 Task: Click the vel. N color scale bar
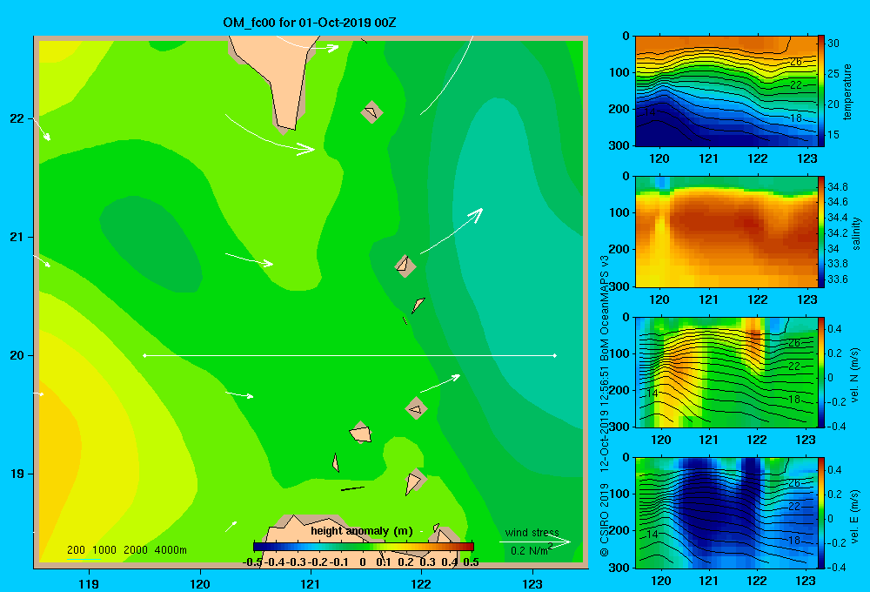(x=821, y=372)
